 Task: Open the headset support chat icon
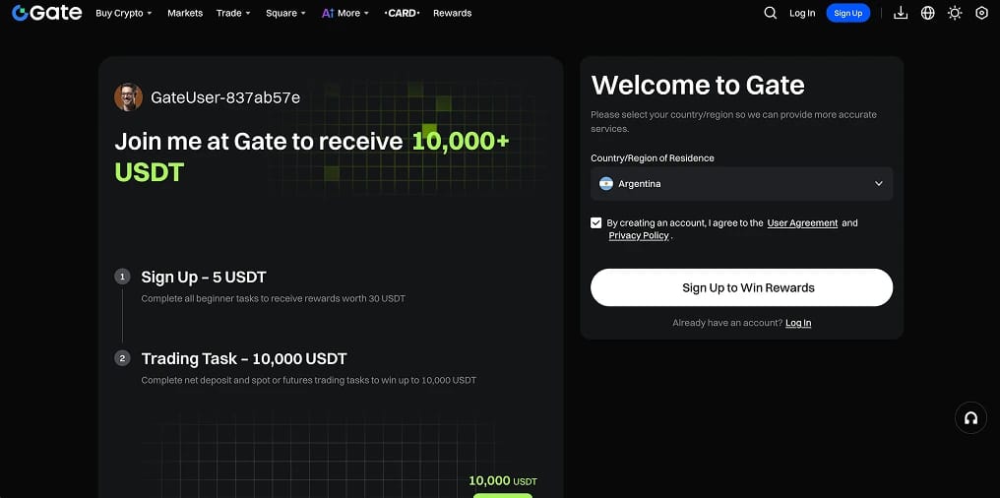click(970, 418)
